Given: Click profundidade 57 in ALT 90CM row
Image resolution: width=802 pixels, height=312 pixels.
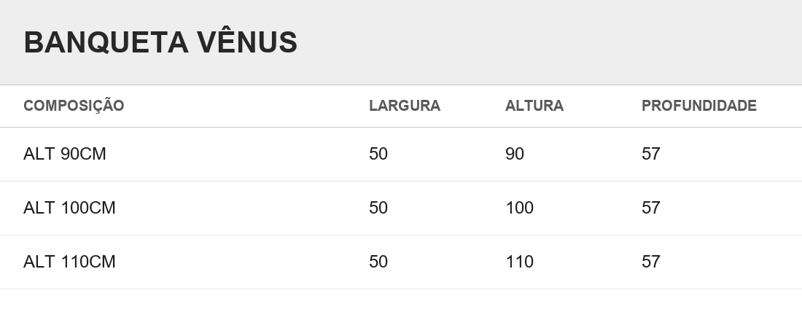Looking at the screenshot, I should tap(651, 153).
